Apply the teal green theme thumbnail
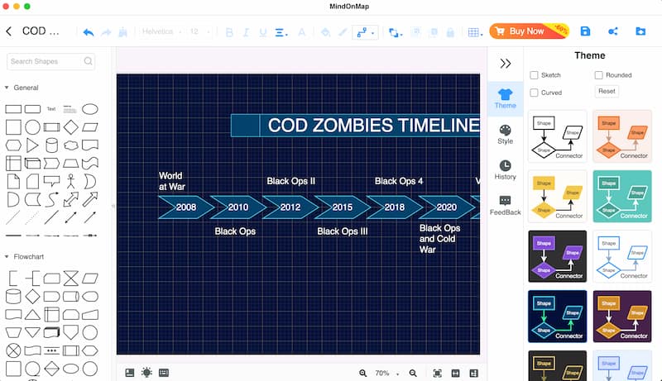This screenshot has width=662, height=381. coord(622,197)
